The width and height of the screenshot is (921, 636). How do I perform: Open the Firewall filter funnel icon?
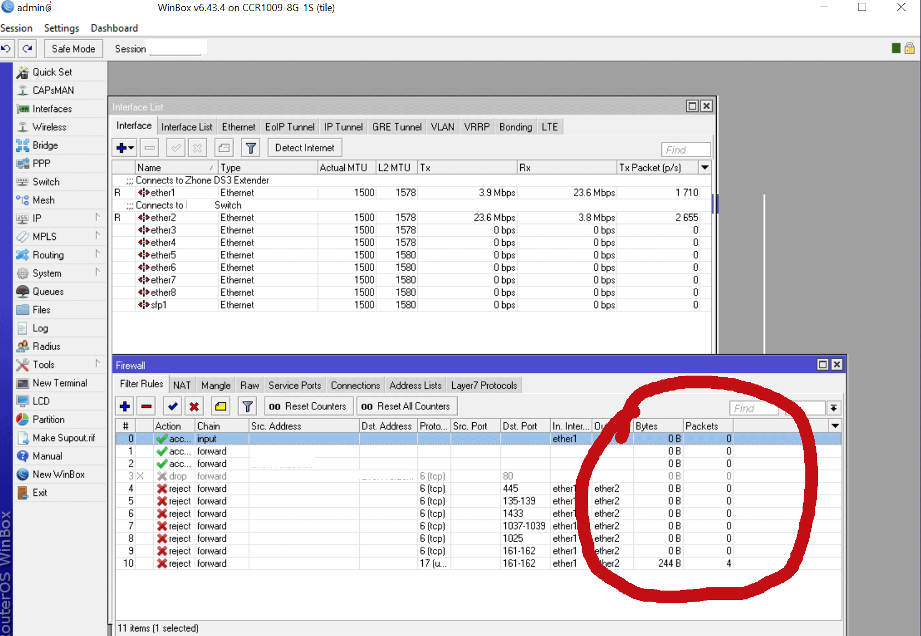click(x=247, y=407)
